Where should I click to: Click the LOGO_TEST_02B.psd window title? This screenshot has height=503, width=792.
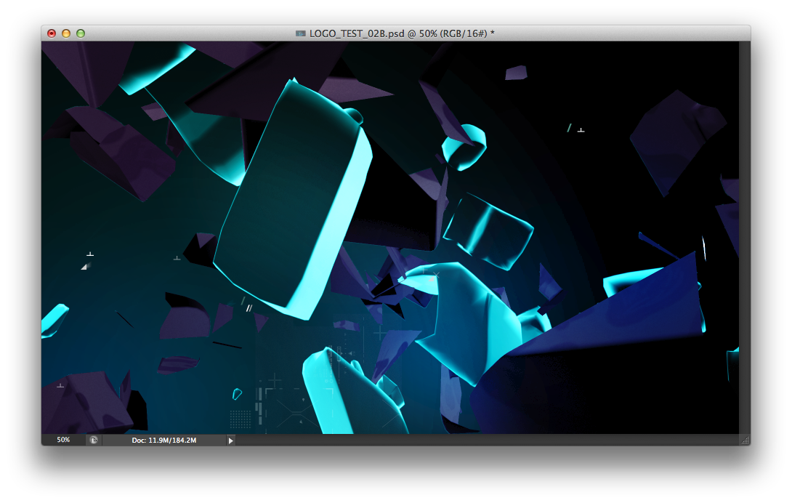pyautogui.click(x=402, y=33)
